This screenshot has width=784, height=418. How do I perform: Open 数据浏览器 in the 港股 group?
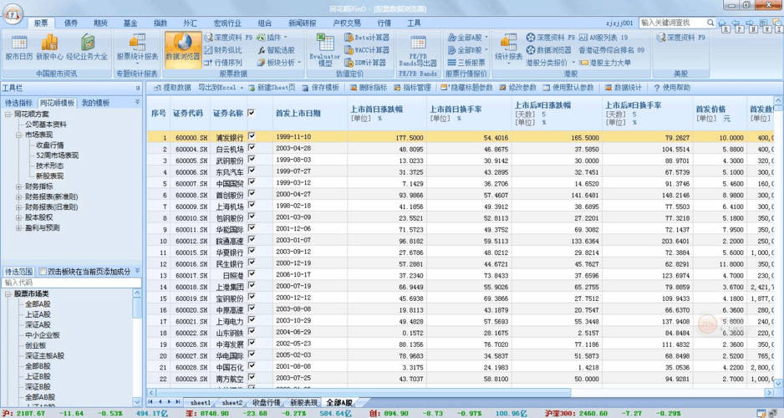[548, 50]
